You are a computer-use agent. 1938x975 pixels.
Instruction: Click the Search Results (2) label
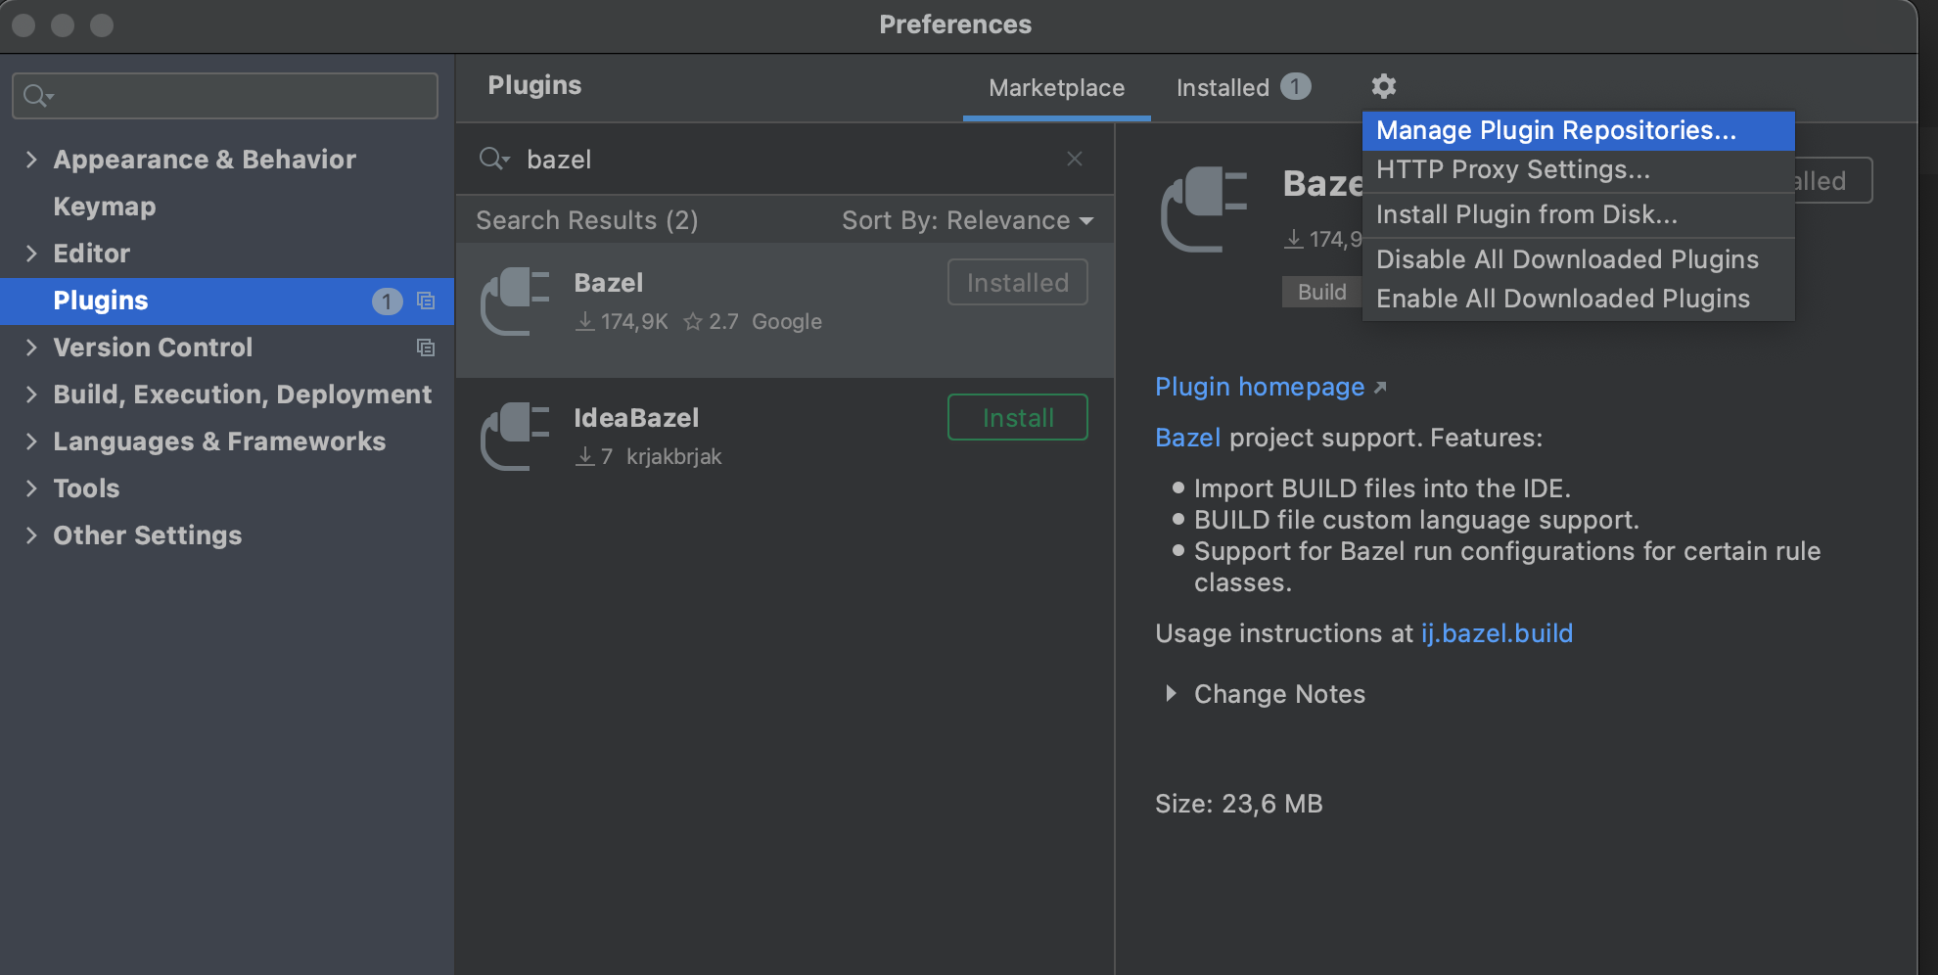(587, 220)
